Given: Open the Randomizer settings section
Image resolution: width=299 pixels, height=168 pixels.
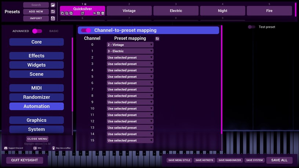Looking at the screenshot, I should pos(36,97).
